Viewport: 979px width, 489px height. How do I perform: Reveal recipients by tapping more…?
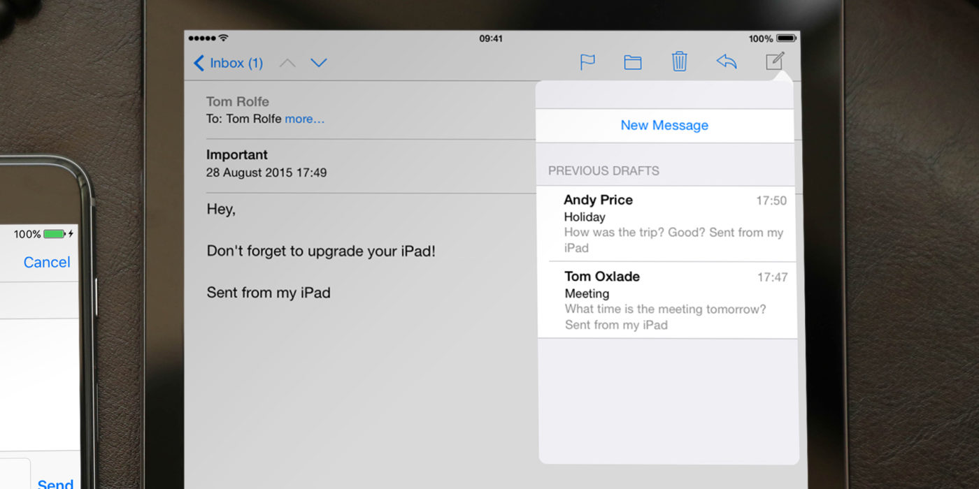pos(305,119)
